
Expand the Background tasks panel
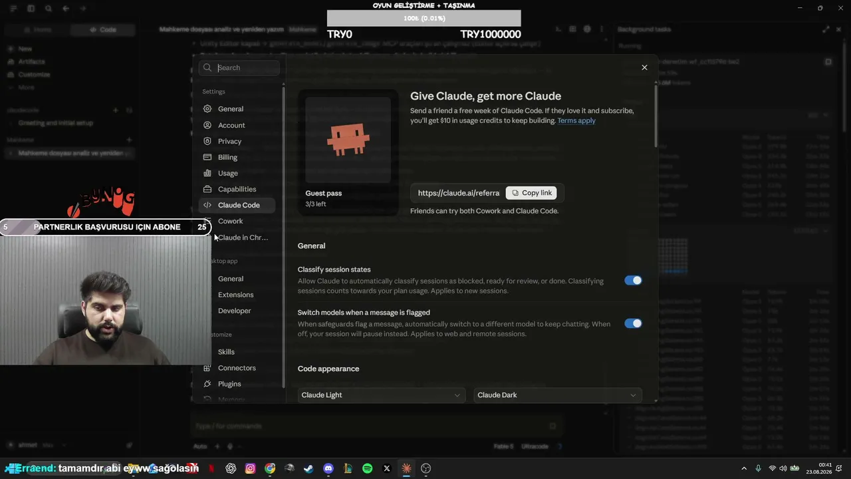point(826,29)
